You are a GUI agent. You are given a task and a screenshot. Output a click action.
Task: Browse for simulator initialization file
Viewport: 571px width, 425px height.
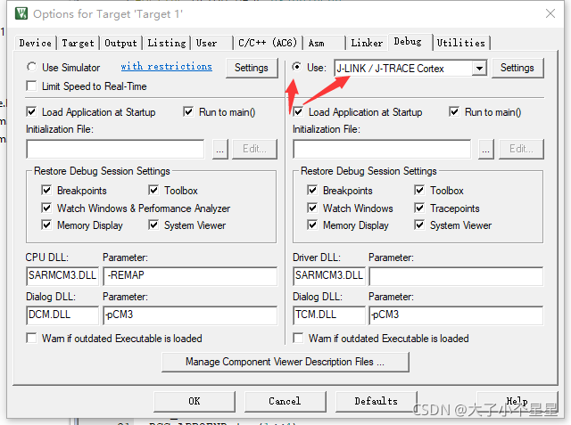coord(220,149)
